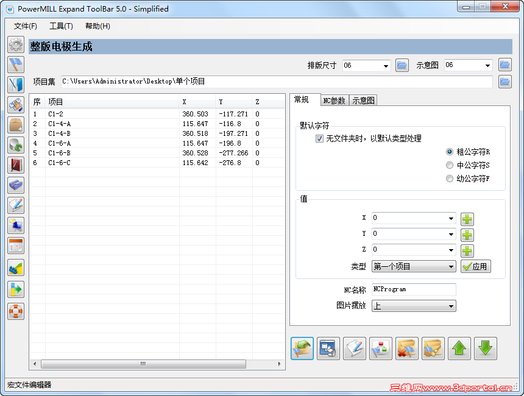
Task: Select row C1-4-B in the list
Action: [x=157, y=133]
